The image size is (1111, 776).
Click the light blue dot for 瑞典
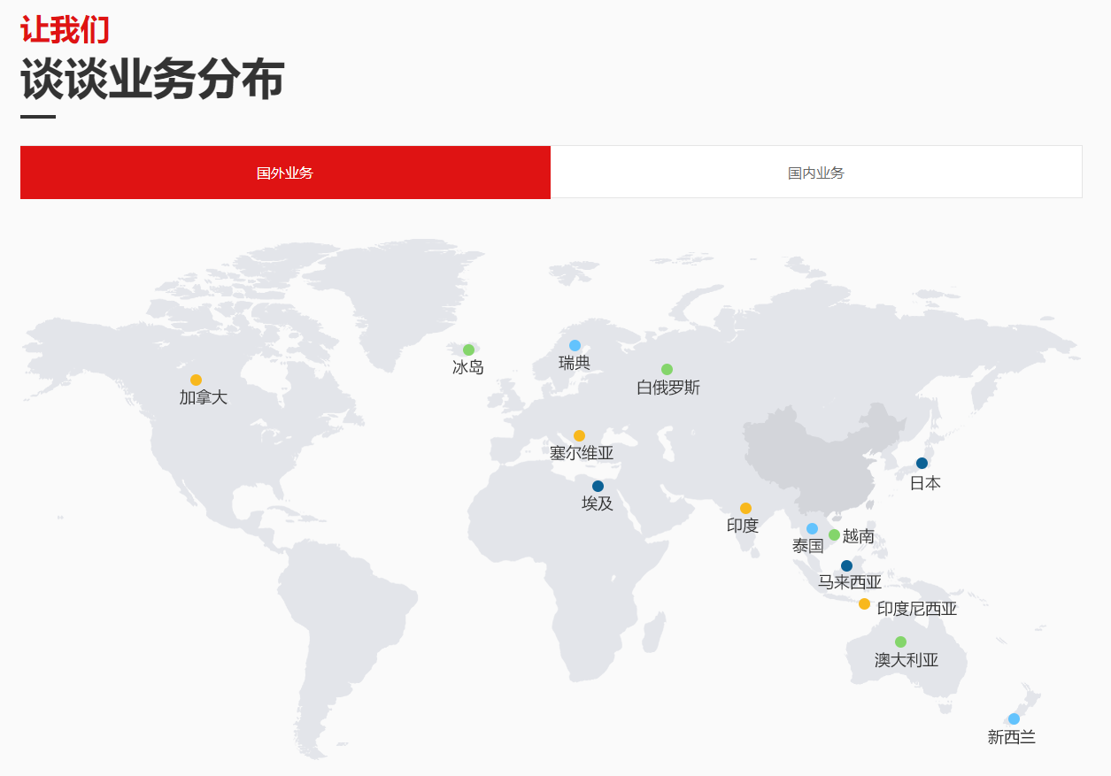(x=575, y=345)
